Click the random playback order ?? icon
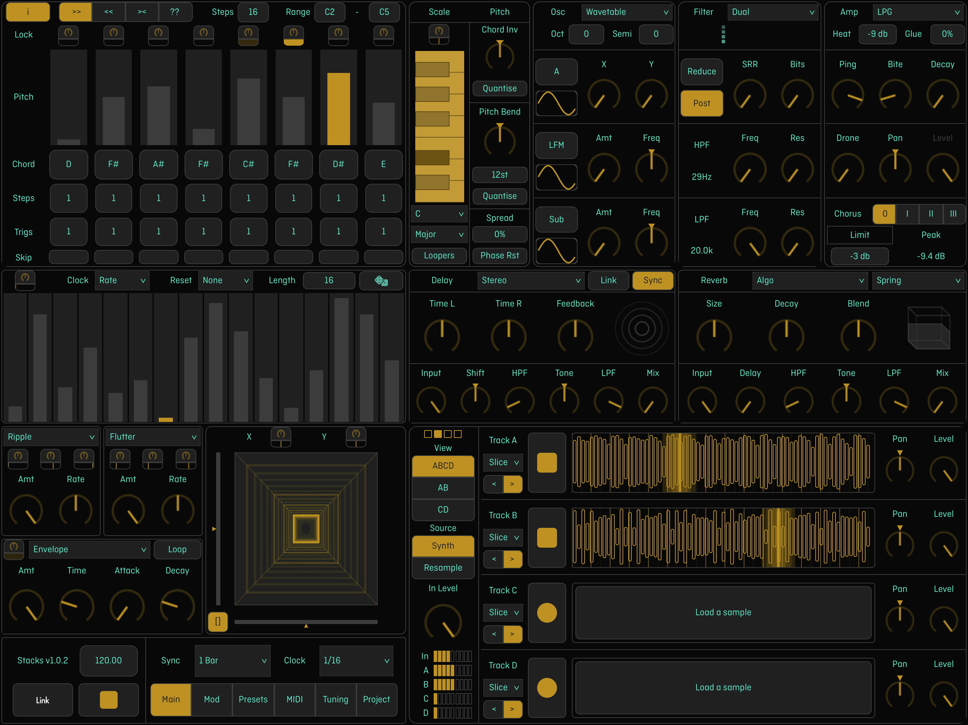The image size is (968, 725). tap(175, 12)
